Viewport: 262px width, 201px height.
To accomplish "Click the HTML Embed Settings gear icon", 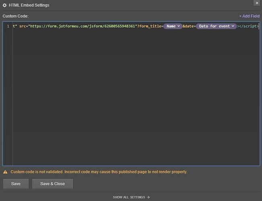I will coord(4,5).
